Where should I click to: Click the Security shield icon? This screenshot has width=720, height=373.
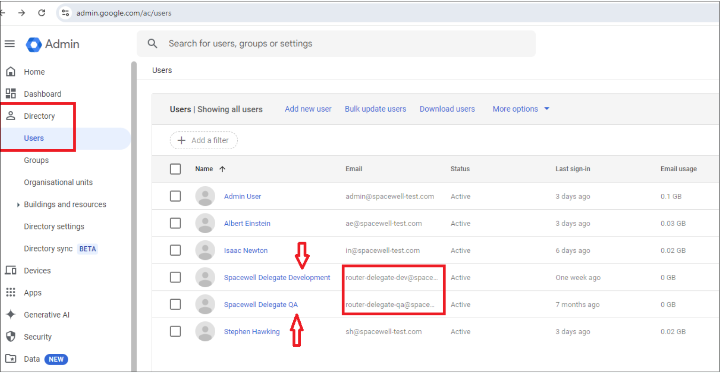11,336
